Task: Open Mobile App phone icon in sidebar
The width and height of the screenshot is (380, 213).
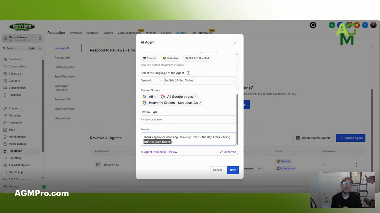Action: coord(5,172)
